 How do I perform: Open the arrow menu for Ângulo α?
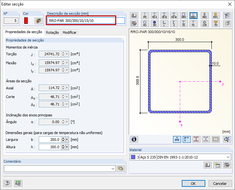[67, 122]
